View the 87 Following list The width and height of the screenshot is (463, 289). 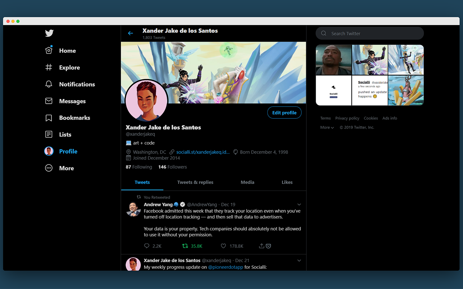click(139, 167)
